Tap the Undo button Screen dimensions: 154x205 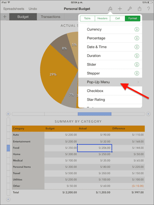coord(33,9)
